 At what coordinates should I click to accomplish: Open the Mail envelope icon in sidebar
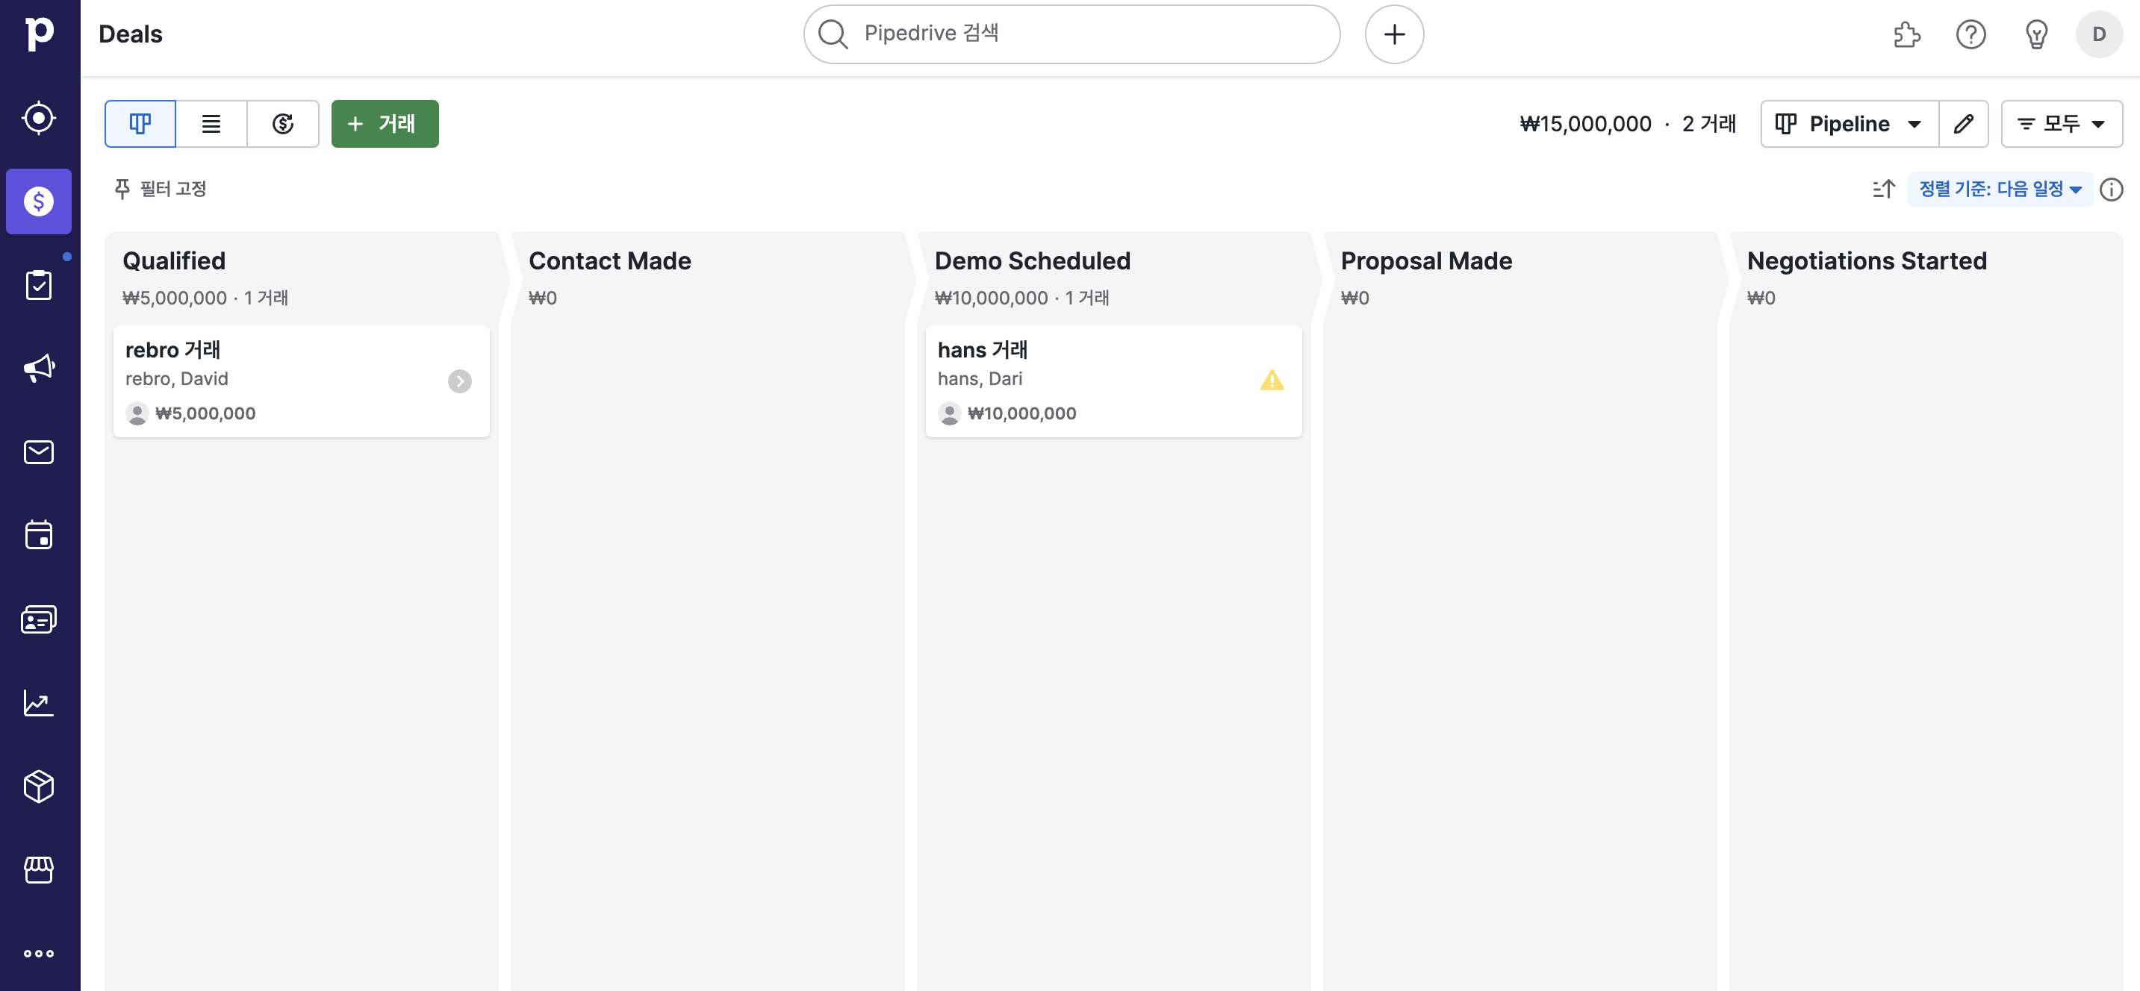coord(38,451)
